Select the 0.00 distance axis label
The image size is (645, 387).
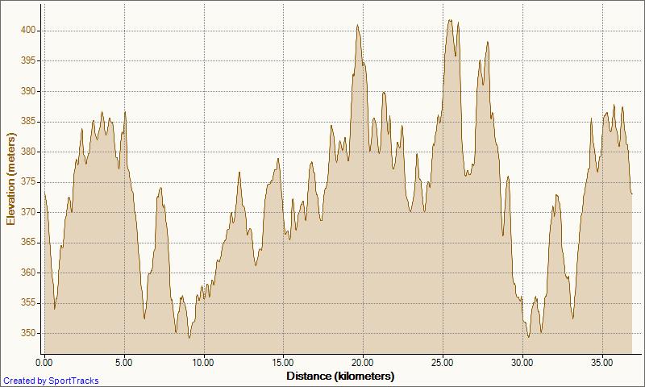tap(45, 363)
